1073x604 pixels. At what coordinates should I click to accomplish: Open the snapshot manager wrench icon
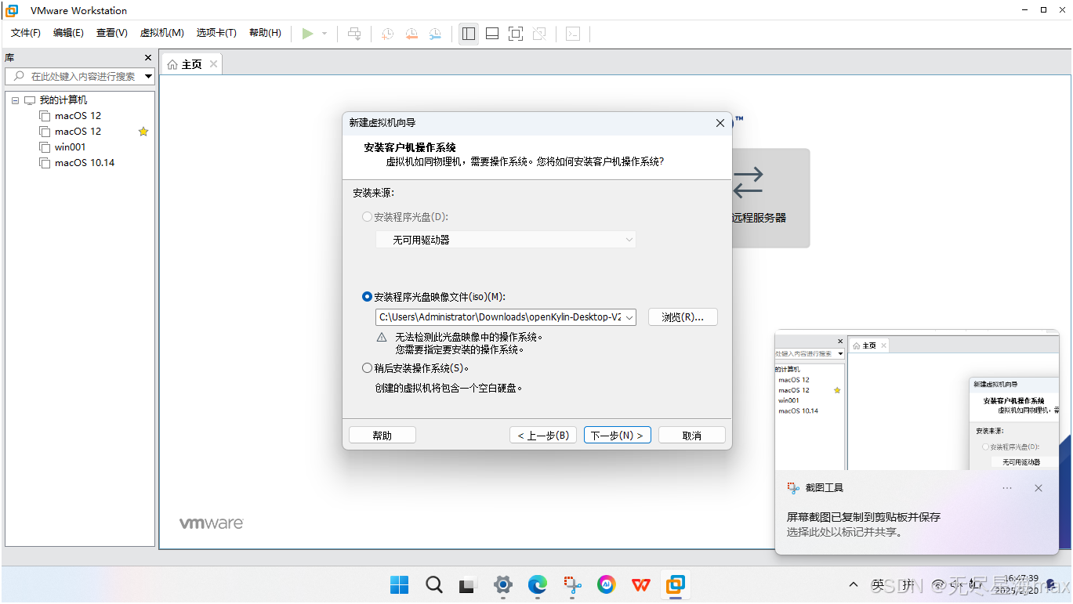pyautogui.click(x=435, y=34)
